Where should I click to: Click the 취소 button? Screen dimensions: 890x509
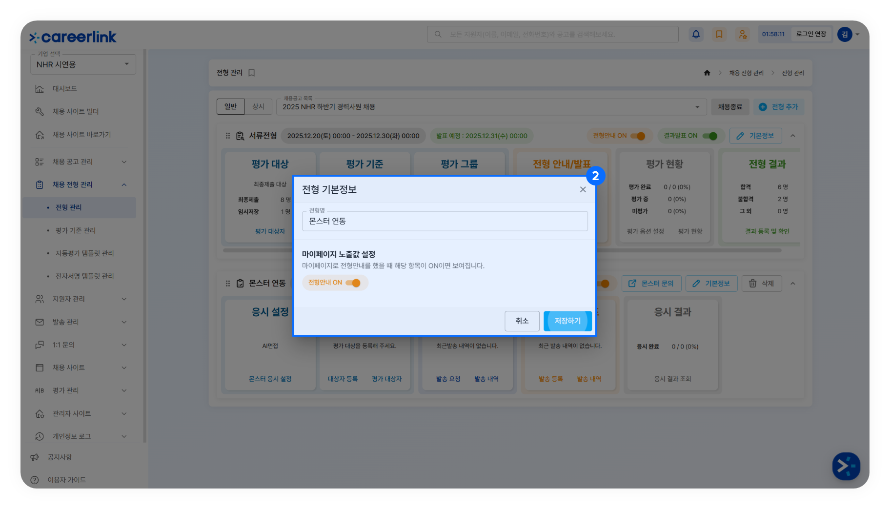(522, 321)
